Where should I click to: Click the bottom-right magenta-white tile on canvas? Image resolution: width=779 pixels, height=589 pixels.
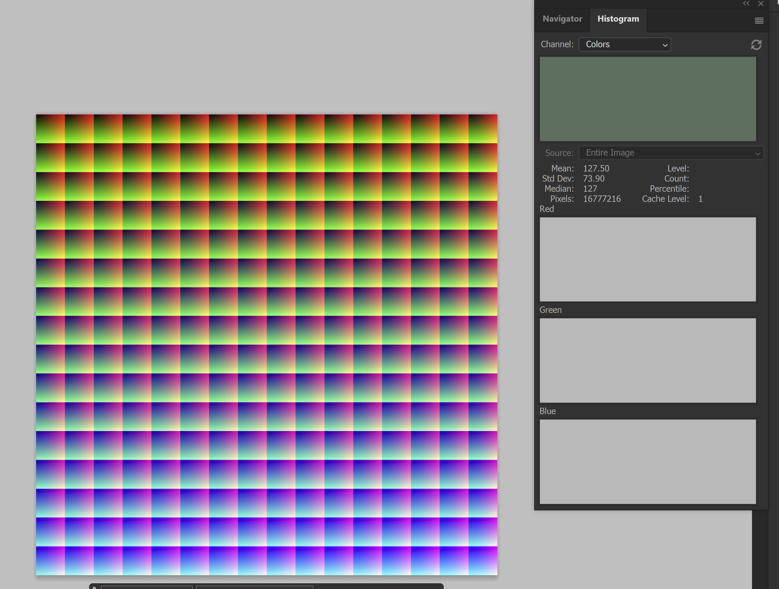click(483, 561)
